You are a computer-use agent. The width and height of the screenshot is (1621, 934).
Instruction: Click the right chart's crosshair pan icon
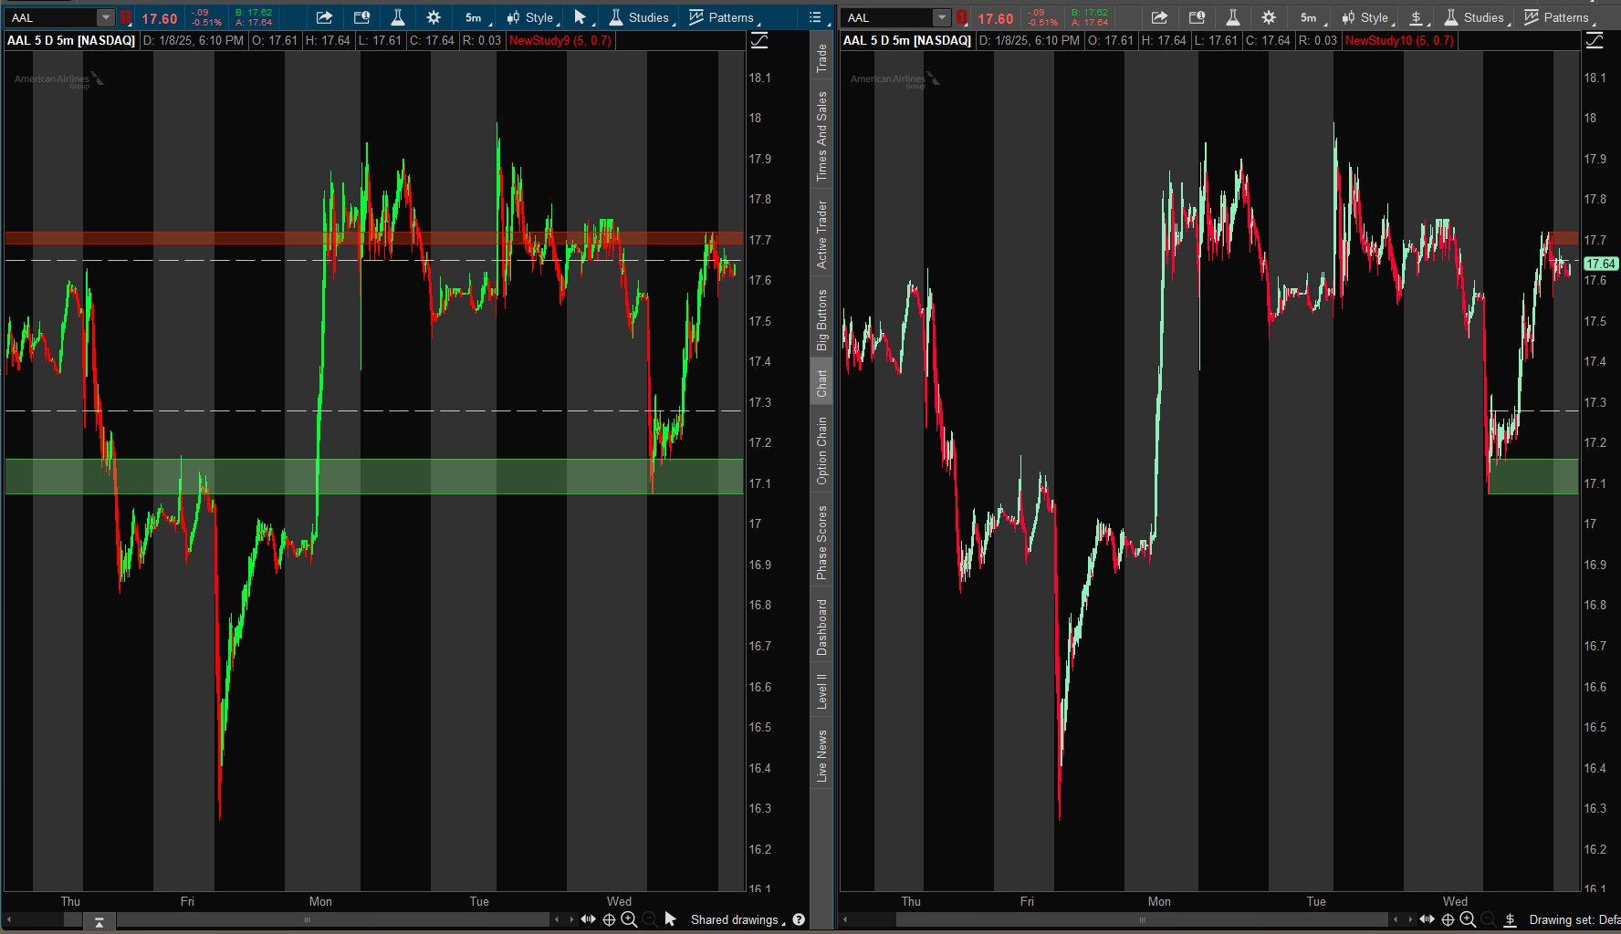(1448, 919)
